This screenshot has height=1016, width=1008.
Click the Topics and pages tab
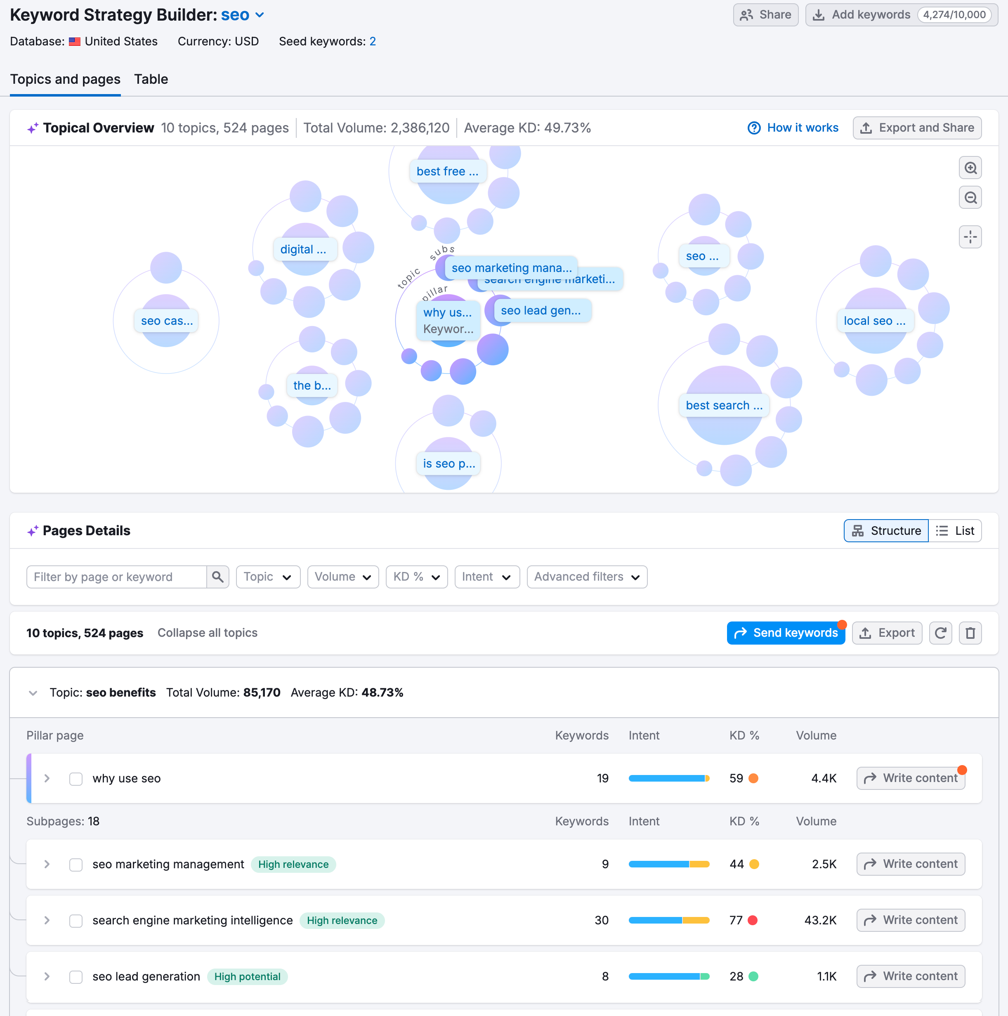tap(66, 78)
